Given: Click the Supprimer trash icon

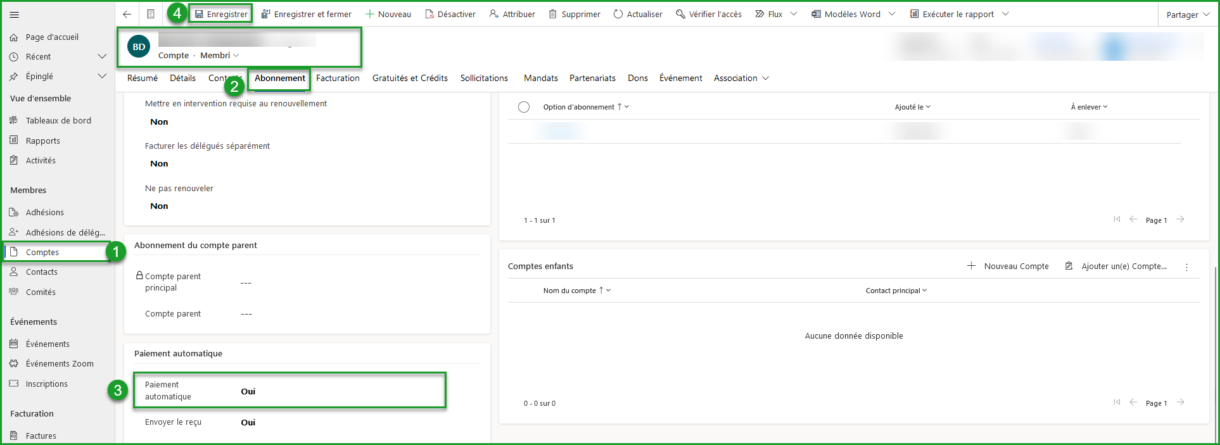Looking at the screenshot, I should tap(553, 14).
